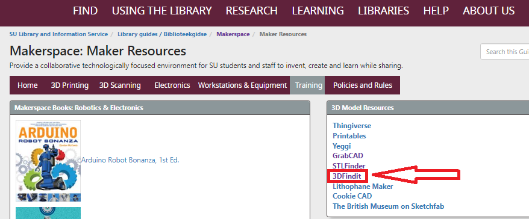Open the Cookie CAD link

click(352, 196)
